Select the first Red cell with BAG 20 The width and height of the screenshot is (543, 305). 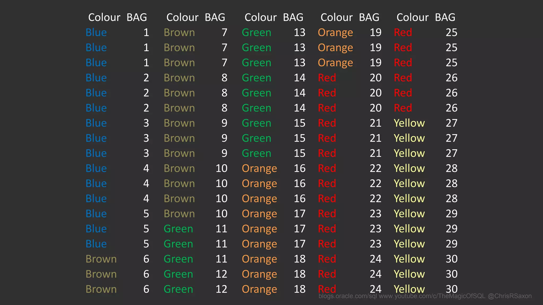pos(327,78)
